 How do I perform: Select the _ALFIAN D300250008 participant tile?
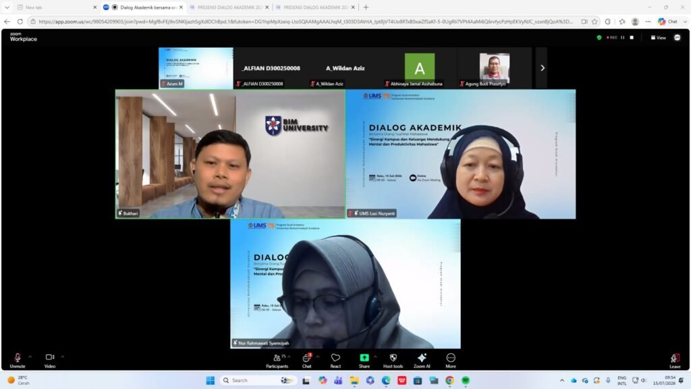tap(271, 68)
